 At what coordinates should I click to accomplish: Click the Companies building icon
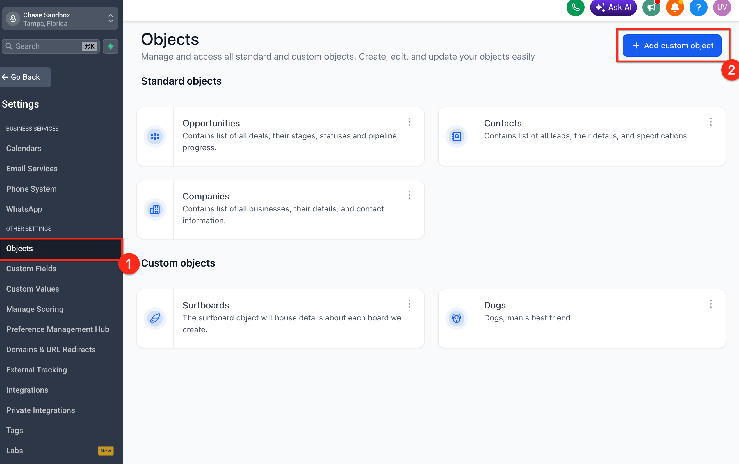pos(155,210)
